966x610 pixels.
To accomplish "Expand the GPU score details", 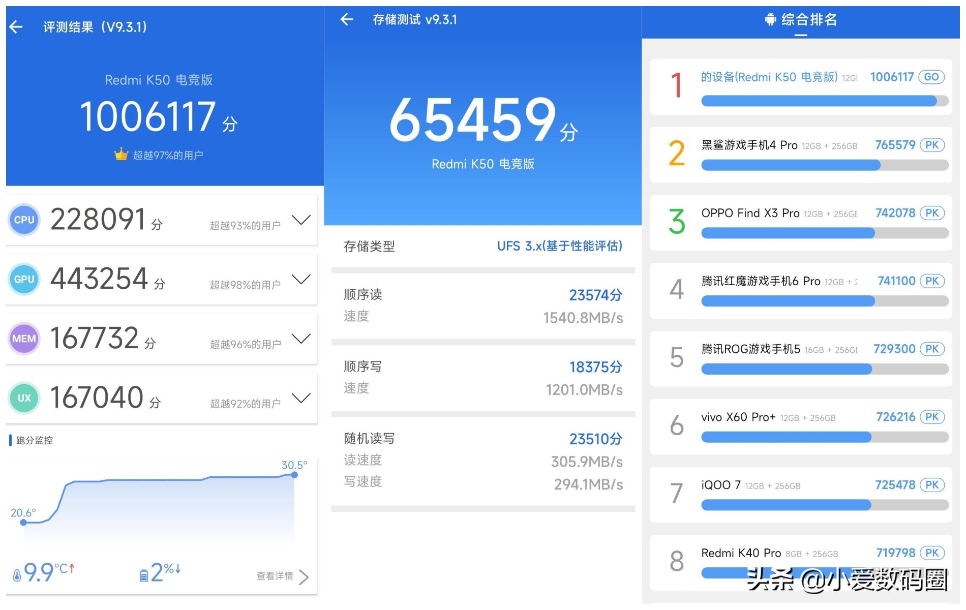I will point(301,279).
